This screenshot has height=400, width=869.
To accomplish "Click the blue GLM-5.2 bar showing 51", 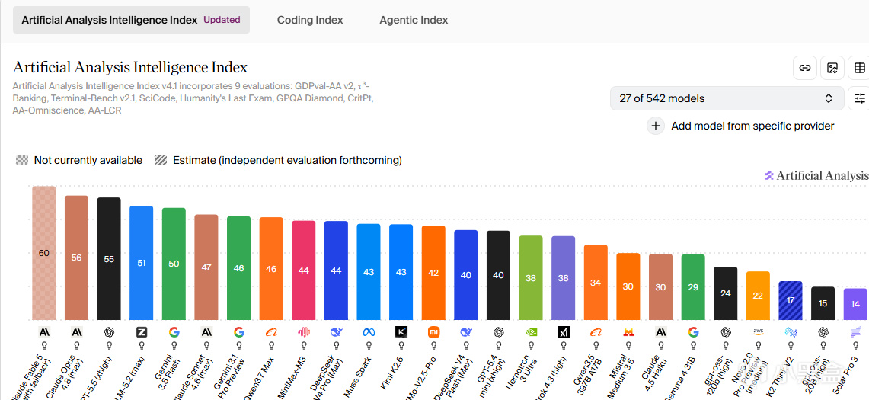I will [x=142, y=263].
